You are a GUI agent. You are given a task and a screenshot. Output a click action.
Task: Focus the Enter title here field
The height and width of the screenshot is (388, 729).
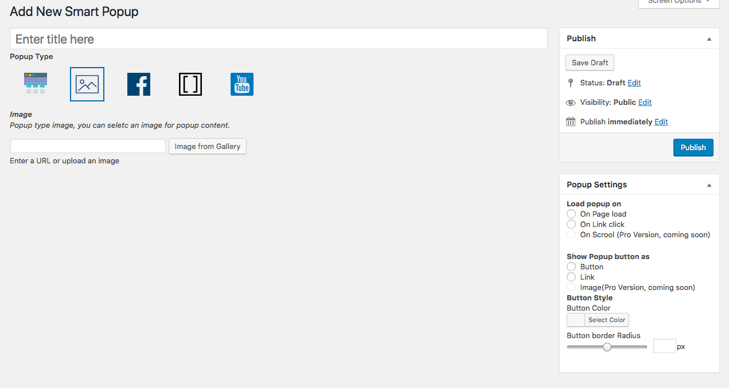(278, 39)
